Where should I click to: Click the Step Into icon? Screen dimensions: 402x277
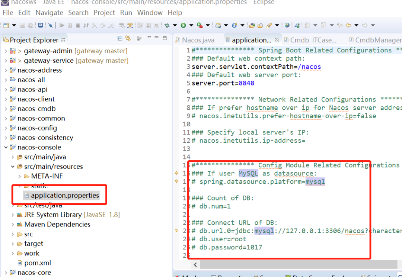[x=94, y=25]
